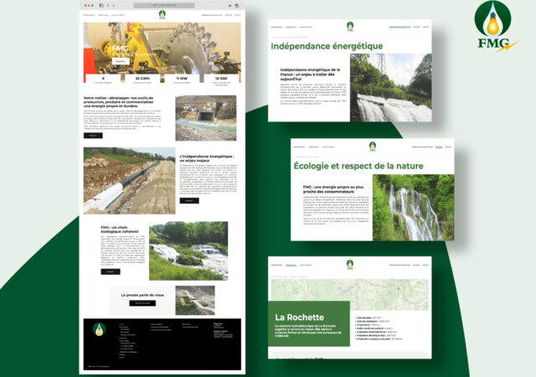This screenshot has height=377, width=536.
Task: Click the FMG logo on the Écologie page header
Action: (373, 147)
